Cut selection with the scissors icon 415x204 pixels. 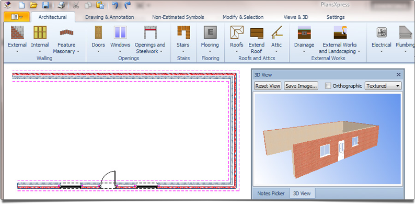[x=76, y=5]
